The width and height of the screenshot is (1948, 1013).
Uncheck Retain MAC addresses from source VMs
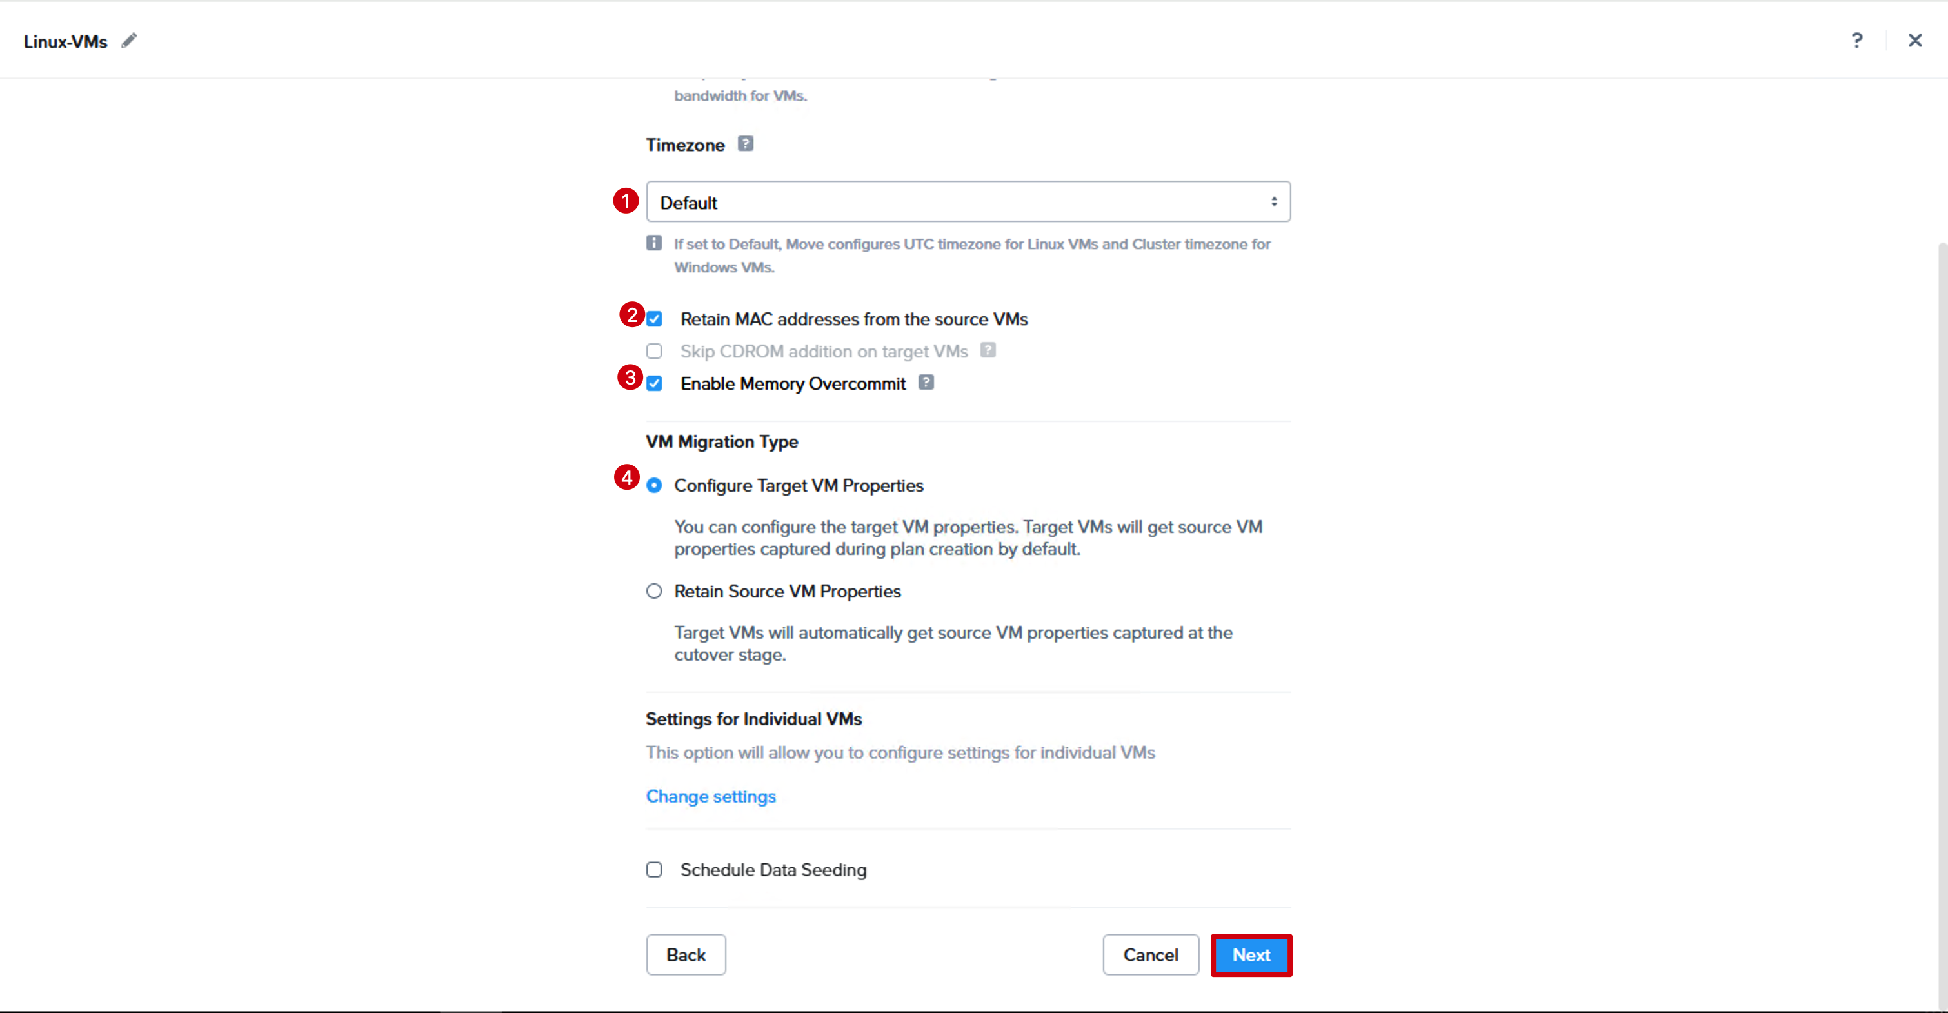tap(654, 319)
